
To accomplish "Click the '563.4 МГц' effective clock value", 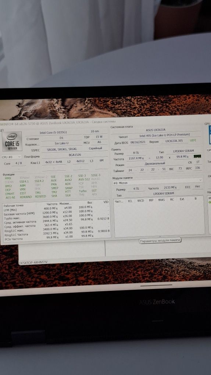I will click(52, 225).
